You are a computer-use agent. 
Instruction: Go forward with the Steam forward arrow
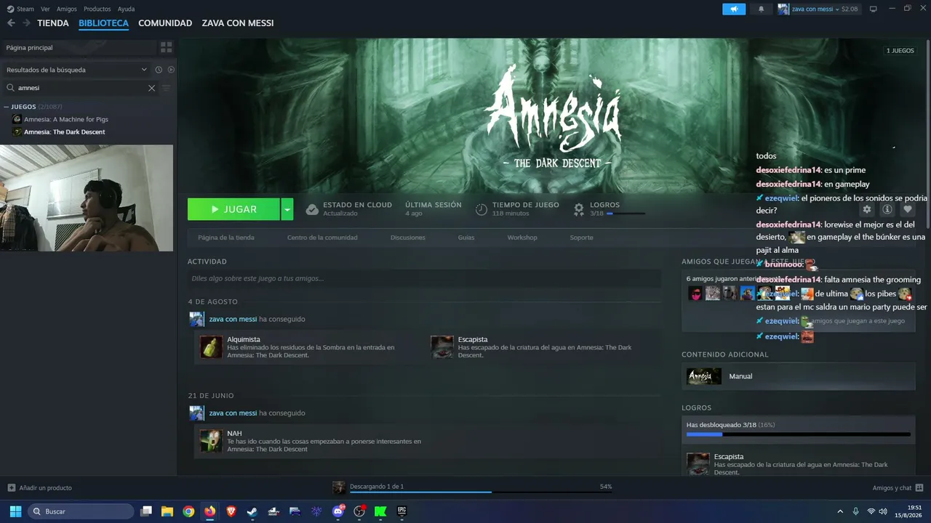coord(26,23)
